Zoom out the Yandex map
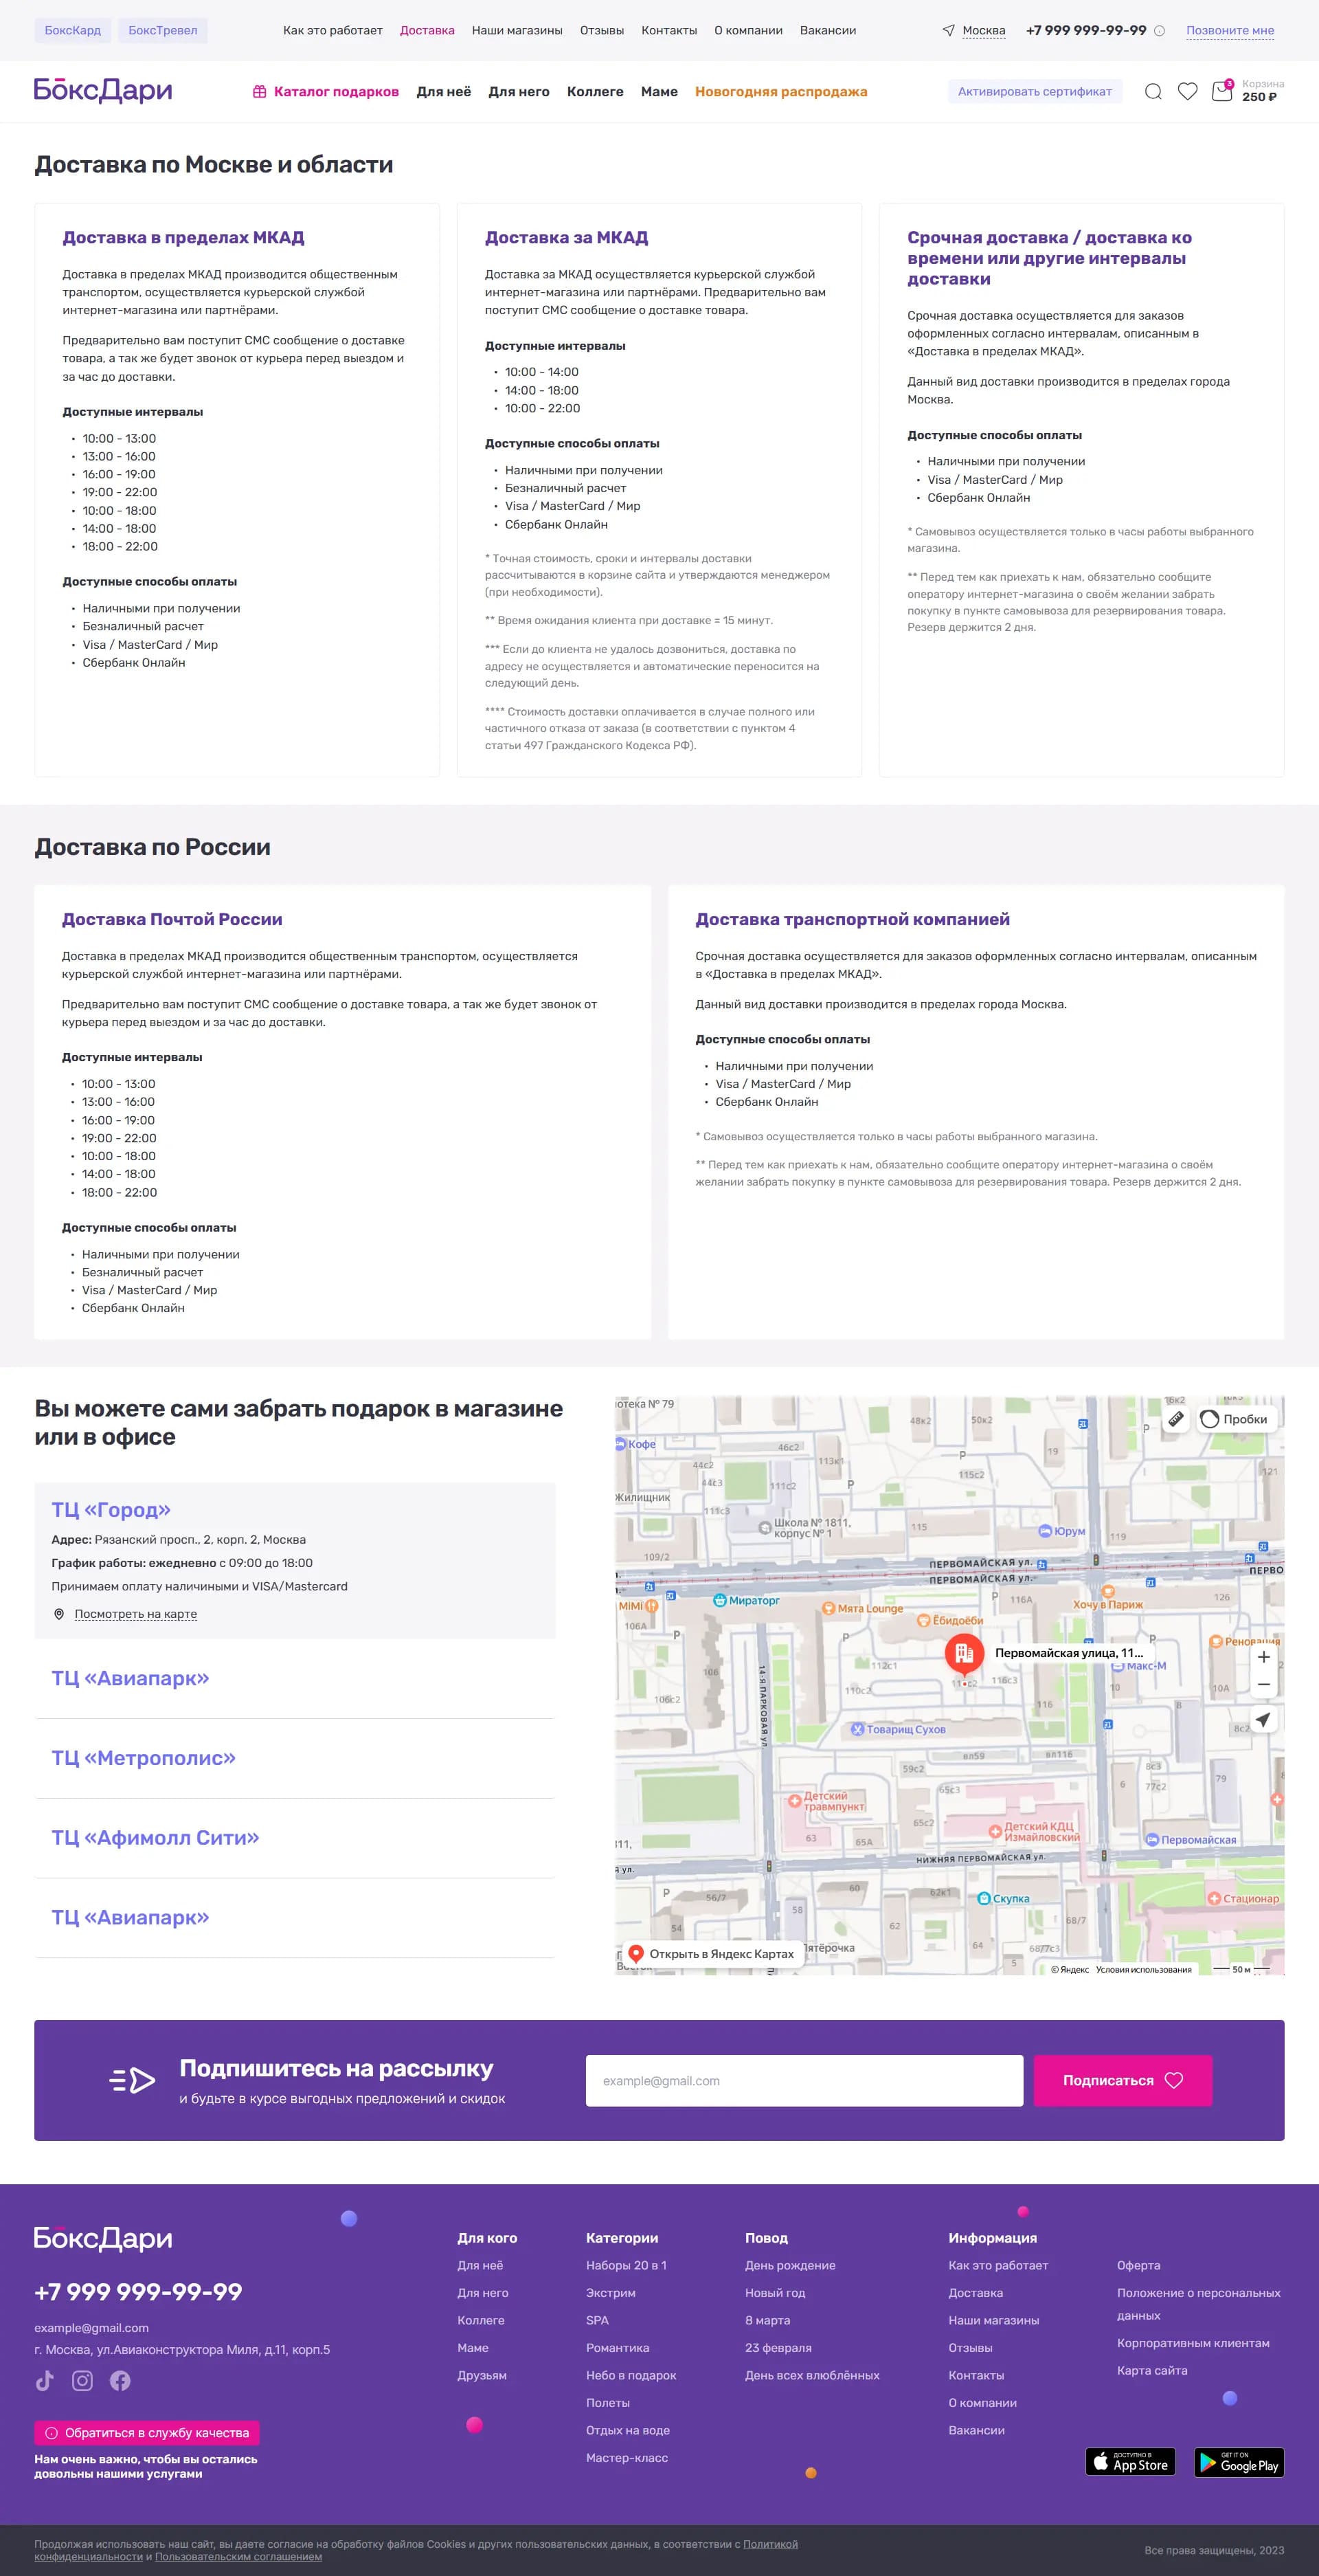 coord(1263,1685)
